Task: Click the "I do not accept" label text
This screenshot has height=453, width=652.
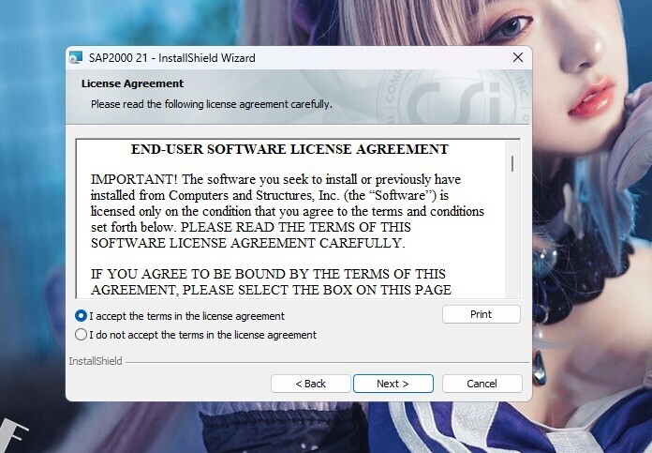Action: click(x=202, y=335)
